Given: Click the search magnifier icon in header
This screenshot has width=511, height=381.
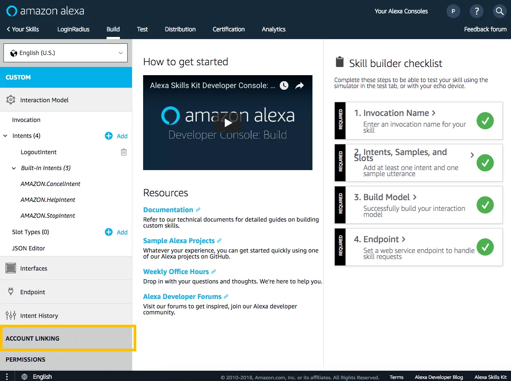Looking at the screenshot, I should (x=499, y=12).
